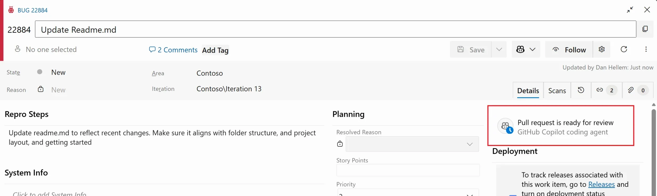Exit full screen with the collapse arrows
The height and width of the screenshot is (196, 657).
(630, 10)
